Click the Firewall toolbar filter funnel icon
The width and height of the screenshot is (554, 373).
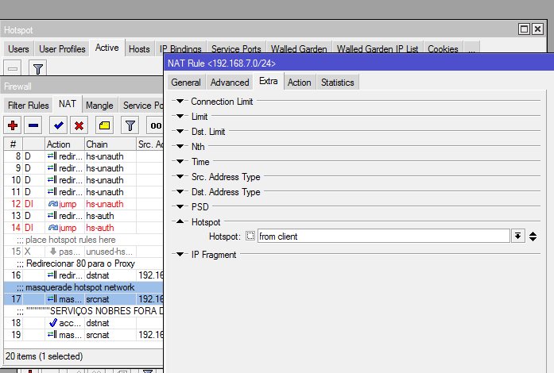click(130, 125)
